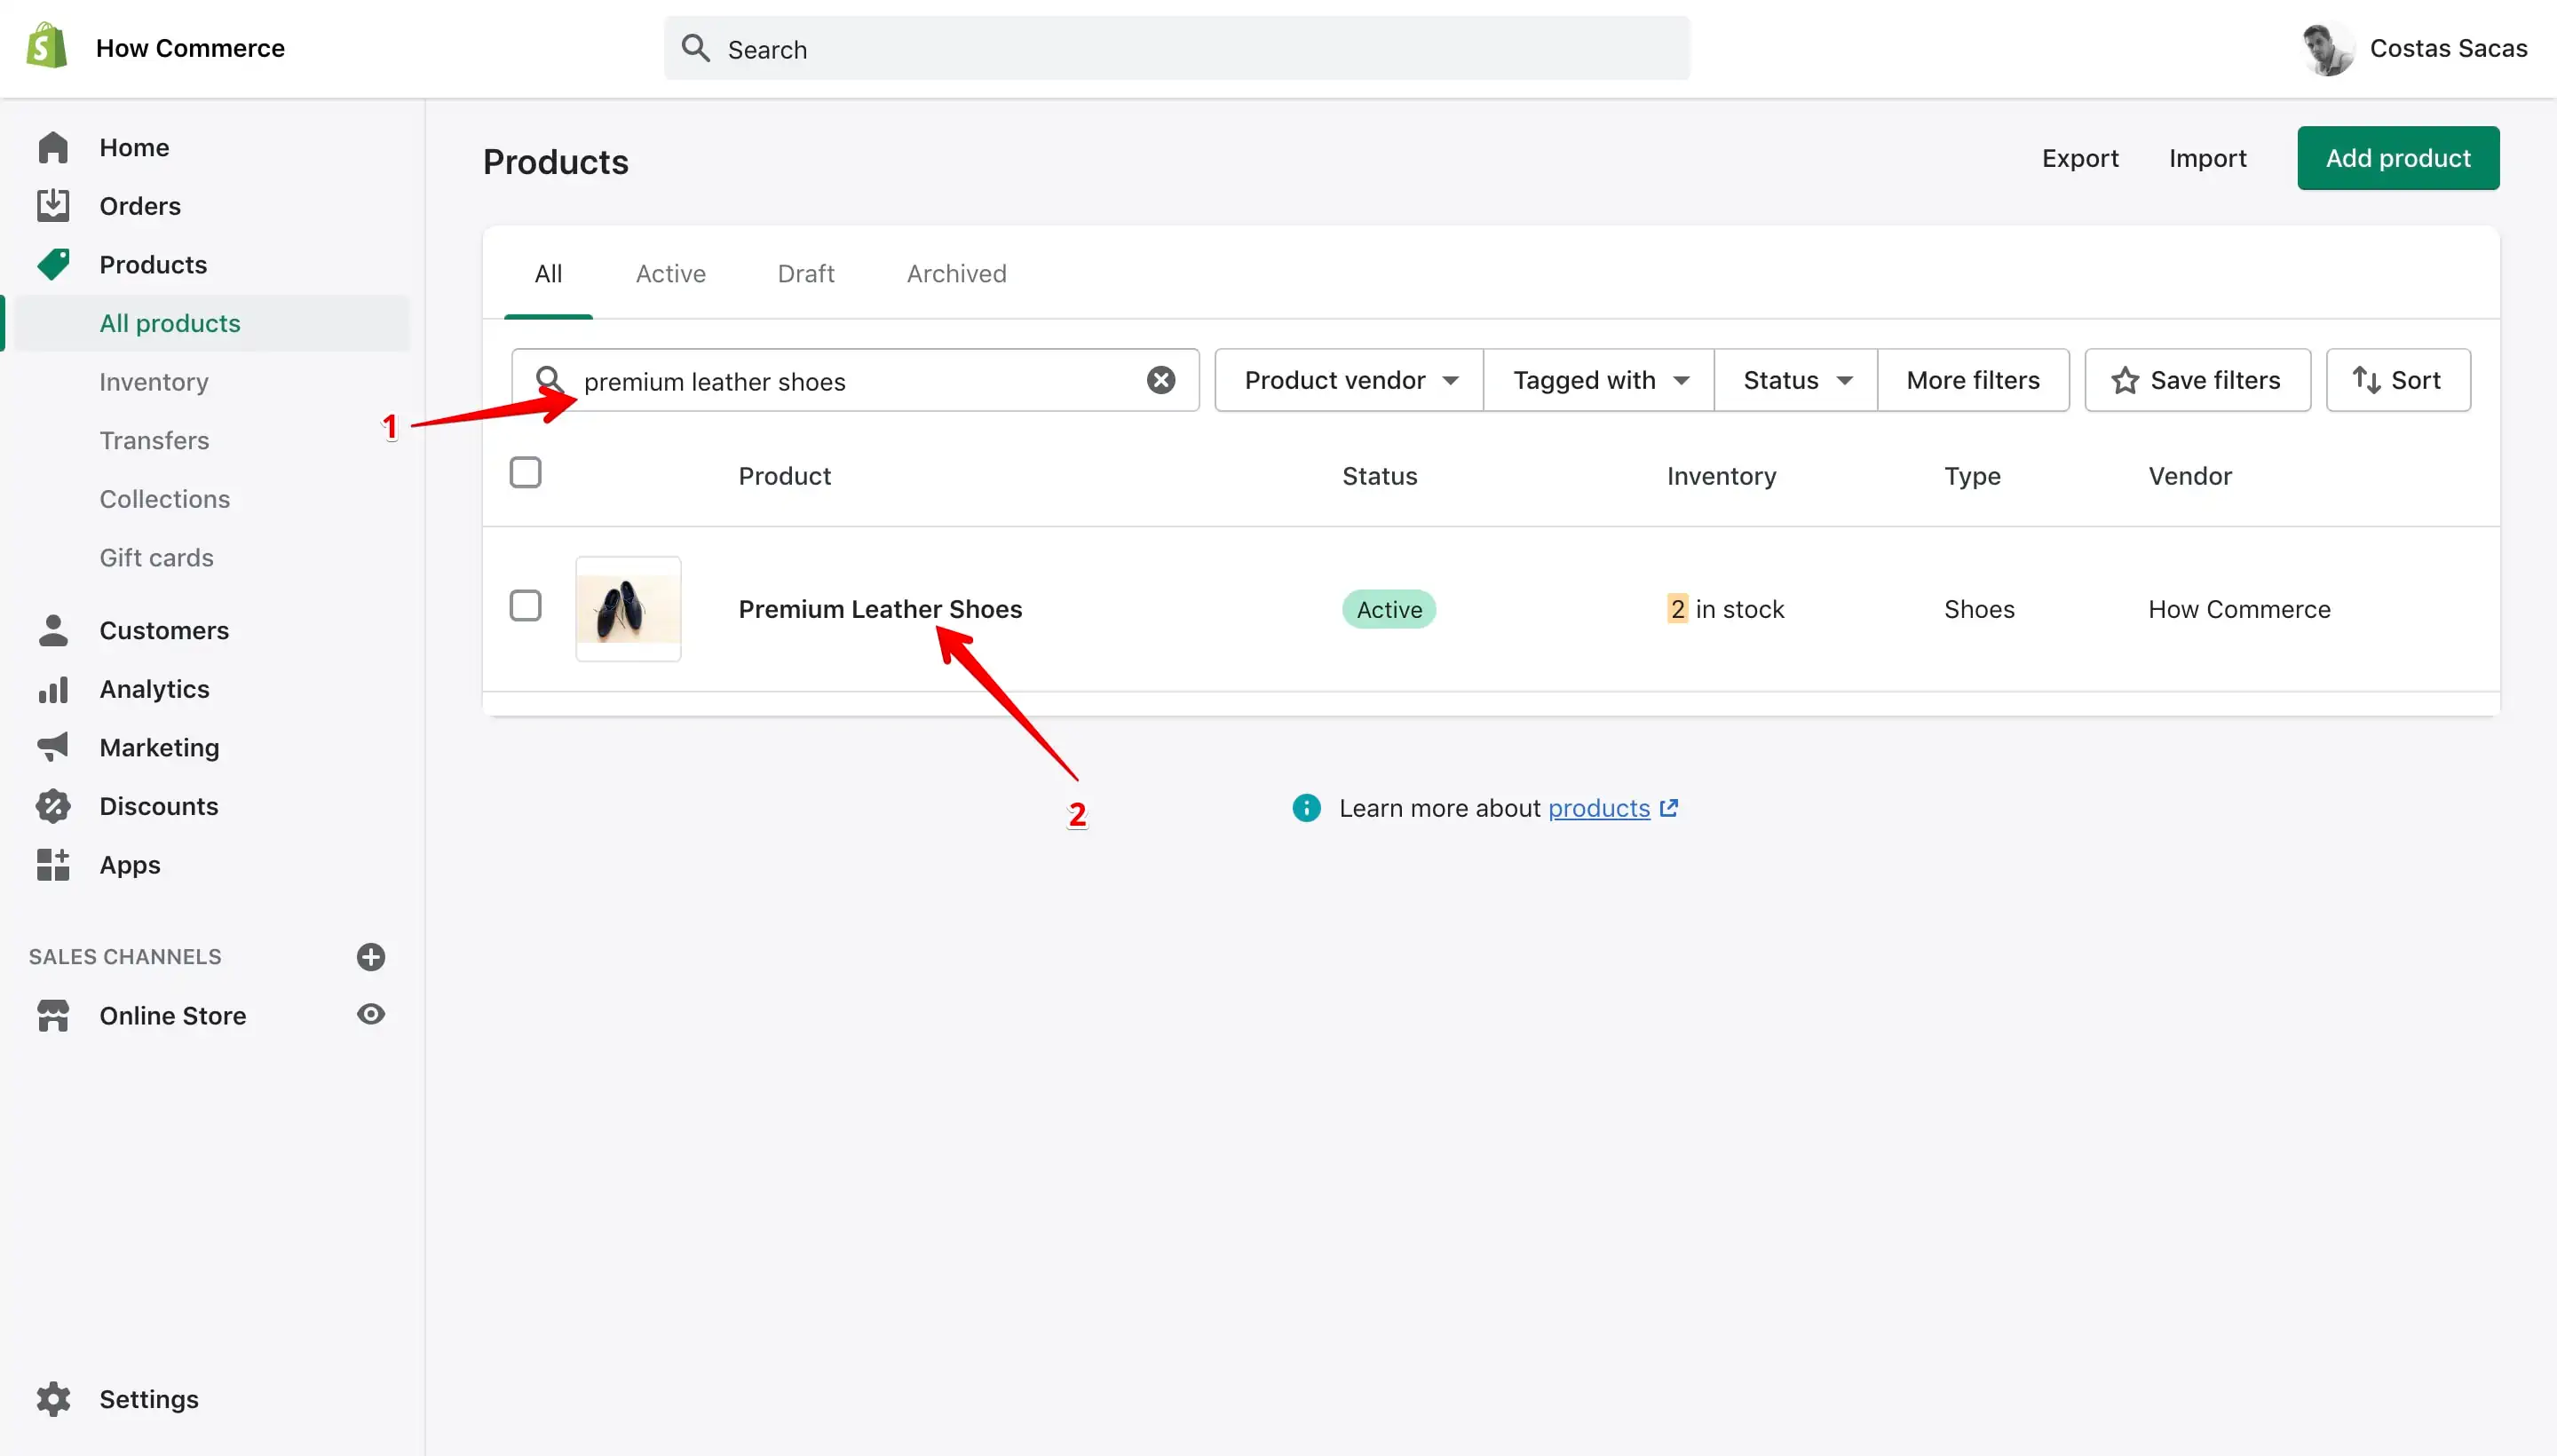Click the '2 in stock' inventory cell

click(x=1725, y=609)
